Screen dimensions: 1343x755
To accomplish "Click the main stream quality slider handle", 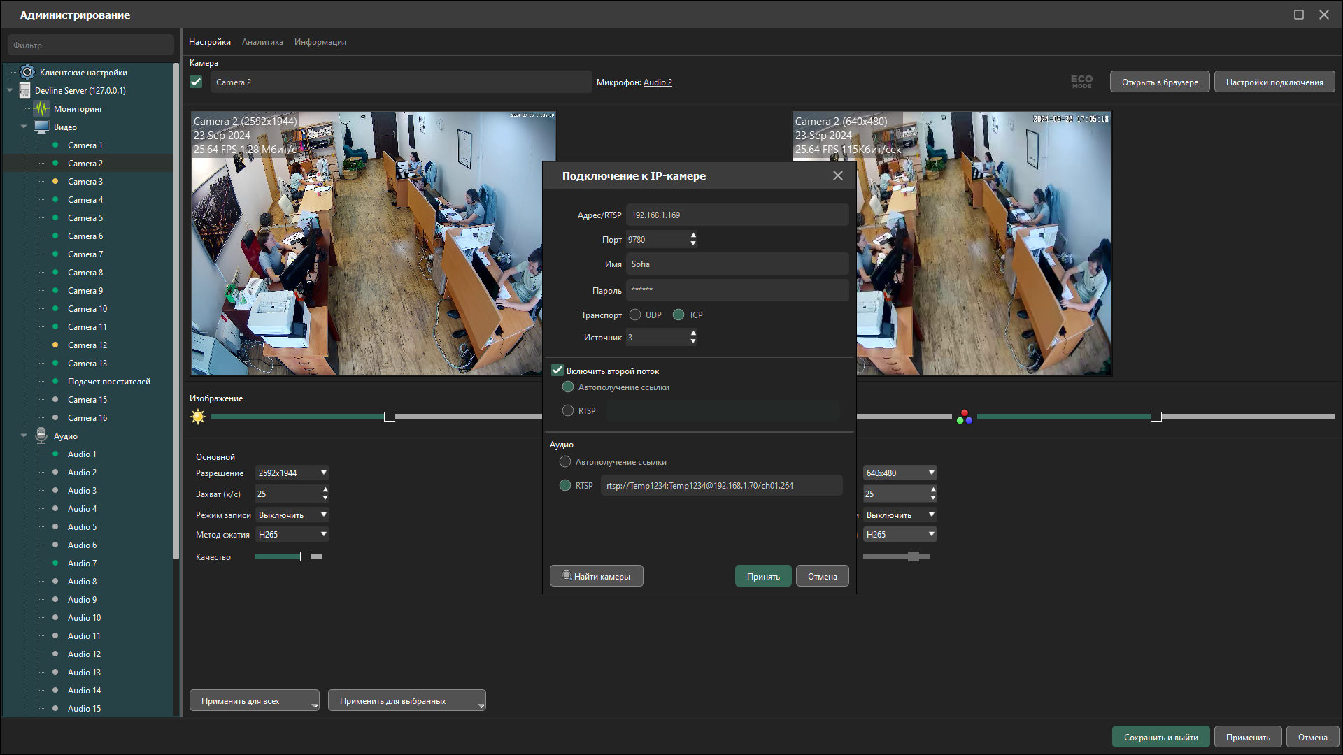I will pyautogui.click(x=306, y=557).
